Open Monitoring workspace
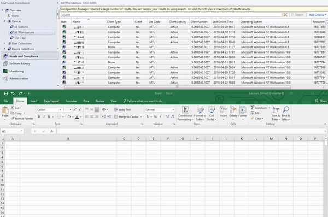 click(x=16, y=71)
